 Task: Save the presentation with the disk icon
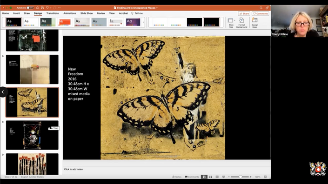[x=42, y=8]
